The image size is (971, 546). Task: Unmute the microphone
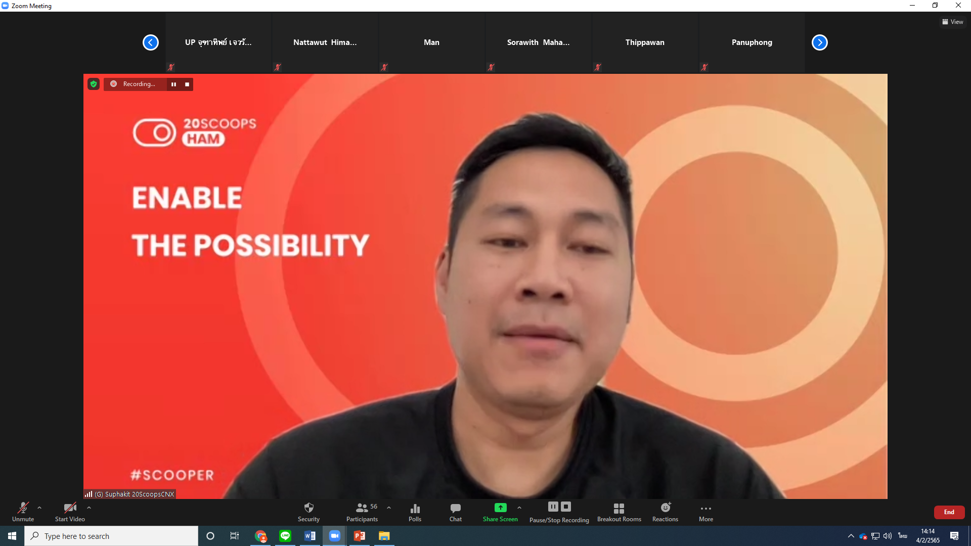tap(23, 512)
